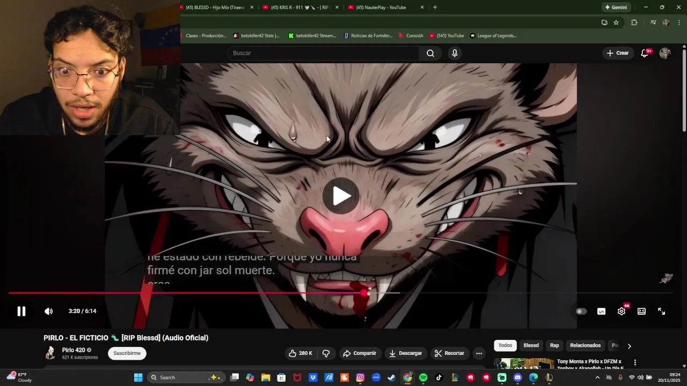Click the Descargar download button
687x386 pixels.
tap(406, 353)
